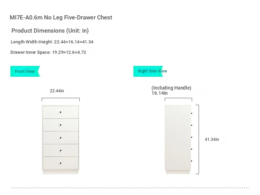Click the side view chest panel image
The width and height of the screenshot is (260, 195).
coord(178,139)
